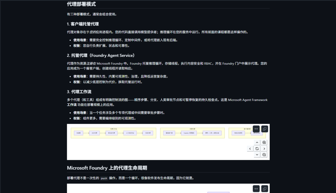This screenshot has width=336, height=193.
Task: Click the 代理工作流 subgraph title in the diagram
Action: click(113, 129)
